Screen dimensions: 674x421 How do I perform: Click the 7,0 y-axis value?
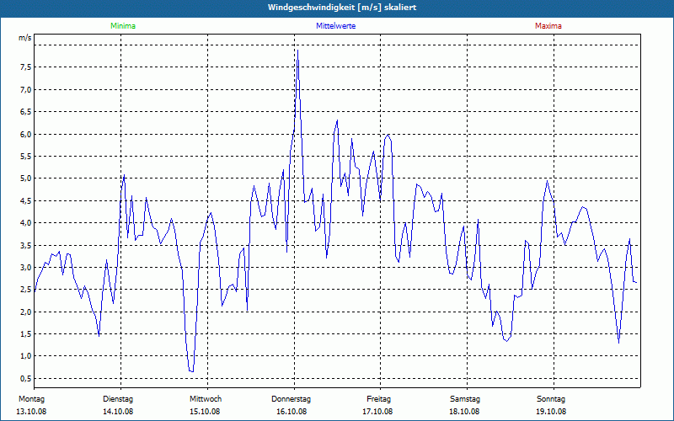(x=25, y=89)
